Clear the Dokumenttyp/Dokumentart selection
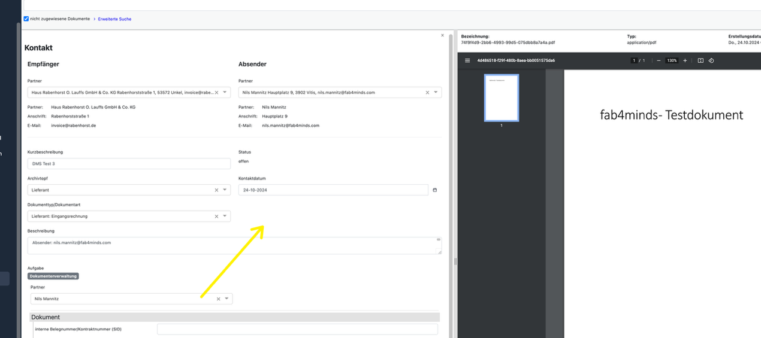The image size is (761, 338). point(217,216)
